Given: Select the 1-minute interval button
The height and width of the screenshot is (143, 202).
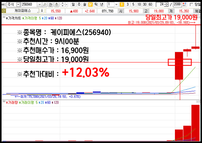Looking at the screenshot, I should [x=122, y=5].
